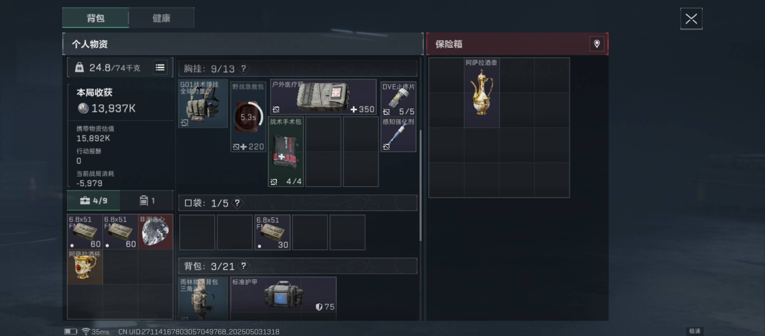Close the inventory with the X button
Image resolution: width=765 pixels, height=336 pixels.
pyautogui.click(x=691, y=19)
